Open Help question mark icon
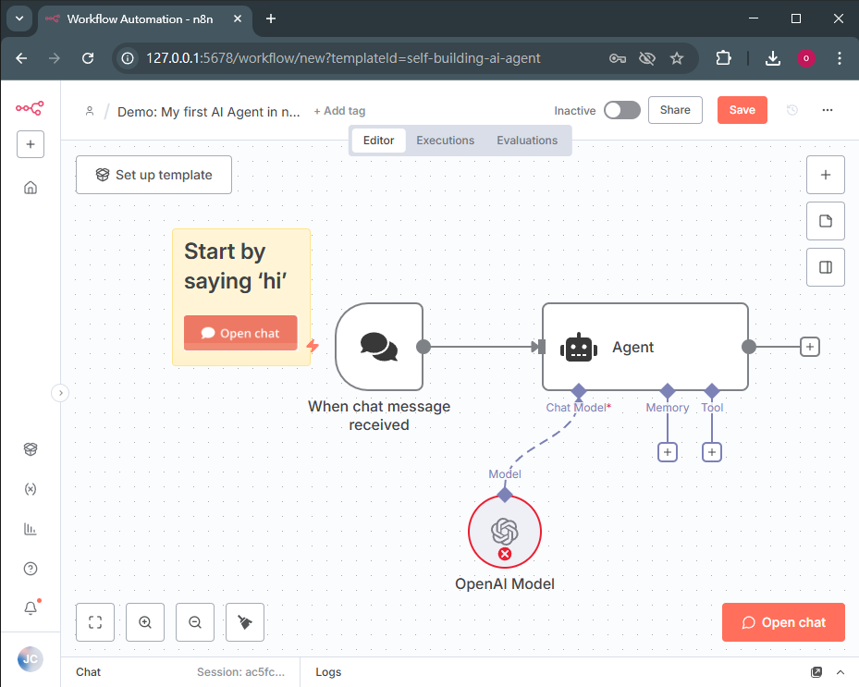859x687 pixels. 31,569
